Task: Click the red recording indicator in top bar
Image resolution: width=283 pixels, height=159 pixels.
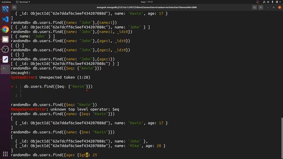Action: coord(257,2)
